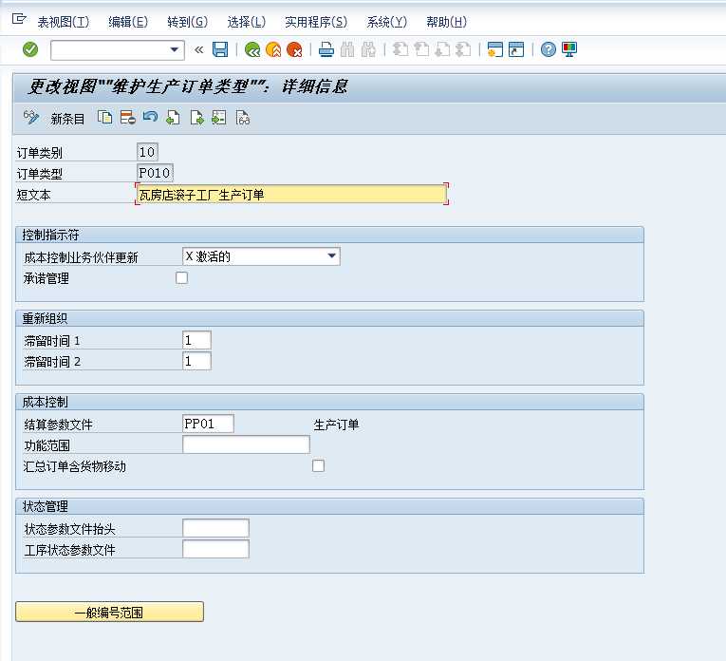The height and width of the screenshot is (661, 726).
Task: Collapse the command field with double chevron
Action: point(199,49)
